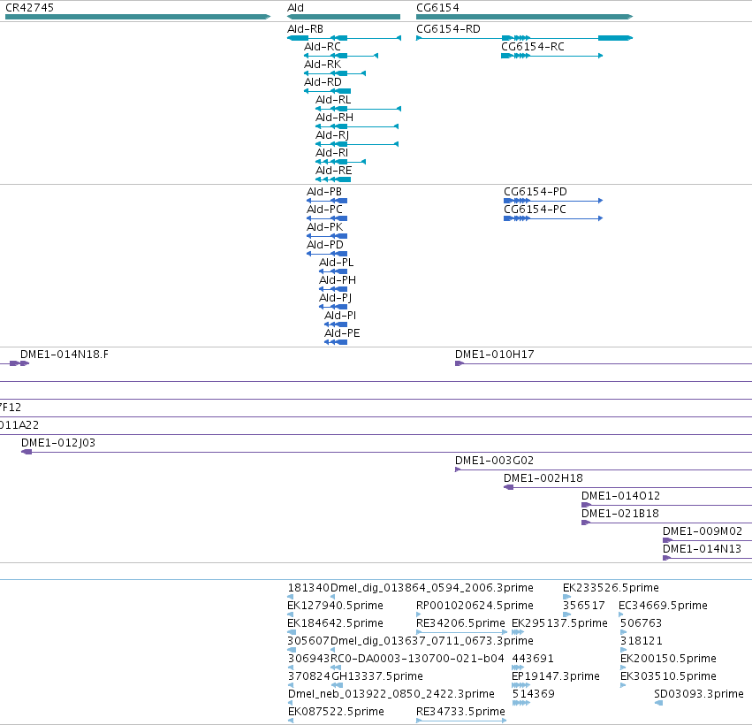The height and width of the screenshot is (725, 752).
Task: Select the SD03093.3prime feature
Action: (x=658, y=703)
